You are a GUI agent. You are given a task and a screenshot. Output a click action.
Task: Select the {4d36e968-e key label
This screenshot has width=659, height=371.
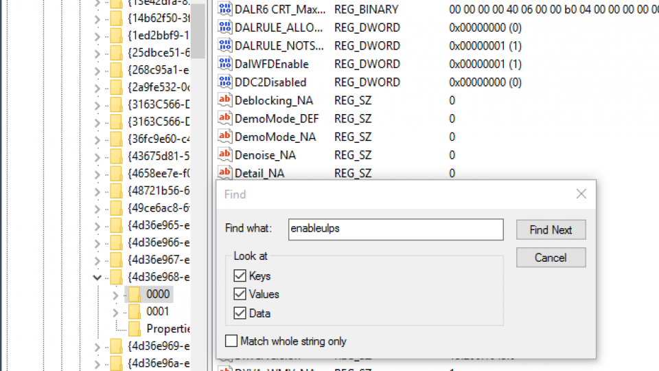point(159,277)
